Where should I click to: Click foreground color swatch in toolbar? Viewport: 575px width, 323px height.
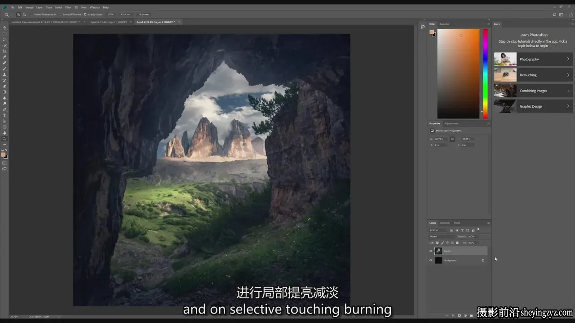[x=3, y=155]
